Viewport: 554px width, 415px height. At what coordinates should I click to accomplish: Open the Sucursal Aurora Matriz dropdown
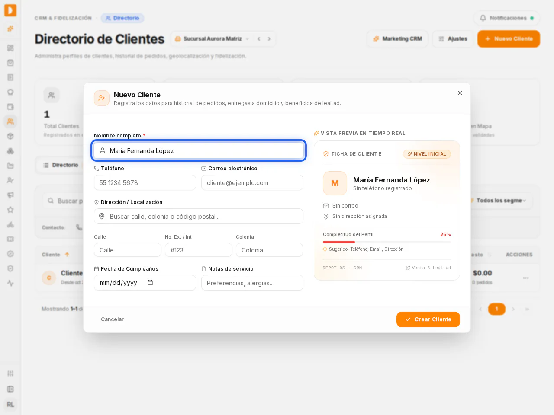tap(212, 39)
